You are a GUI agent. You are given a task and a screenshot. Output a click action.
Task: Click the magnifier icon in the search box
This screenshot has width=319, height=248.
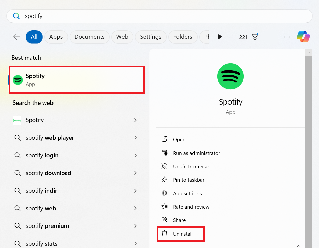tap(16, 16)
